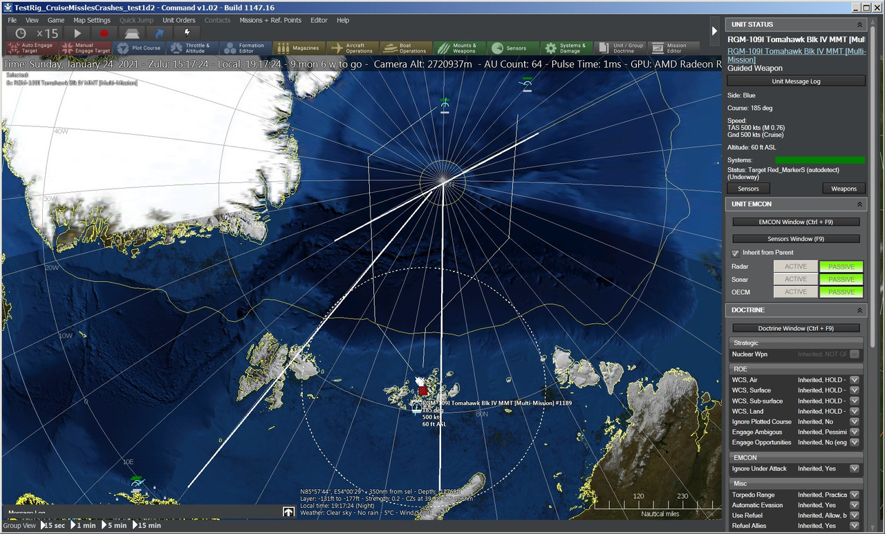Click the blue arrow toolbar icon

159,33
